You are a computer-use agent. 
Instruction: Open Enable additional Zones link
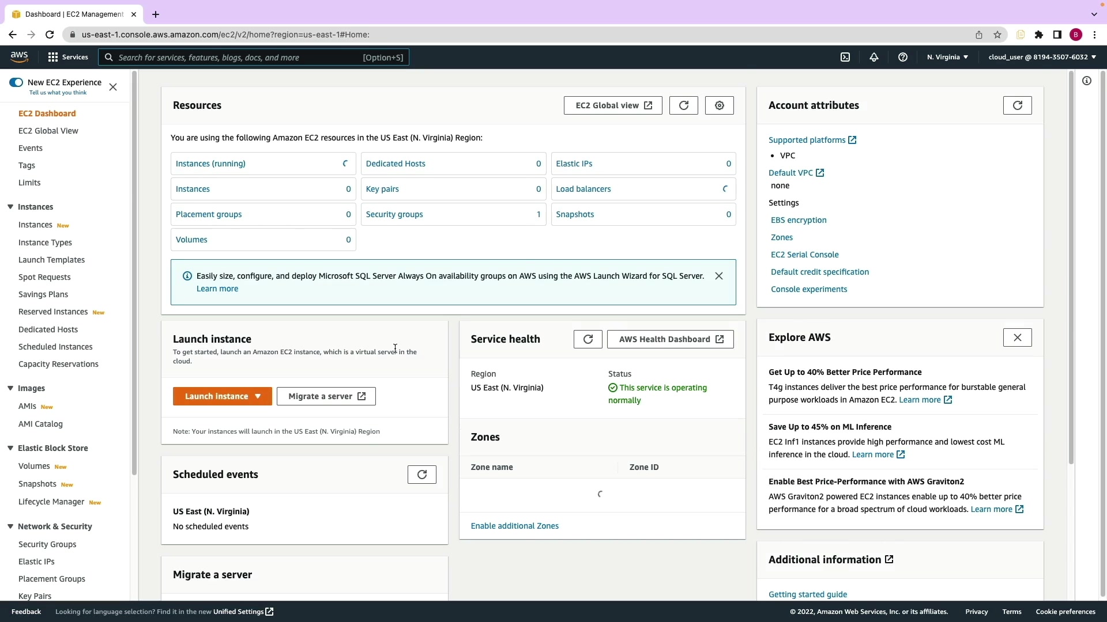(514, 526)
